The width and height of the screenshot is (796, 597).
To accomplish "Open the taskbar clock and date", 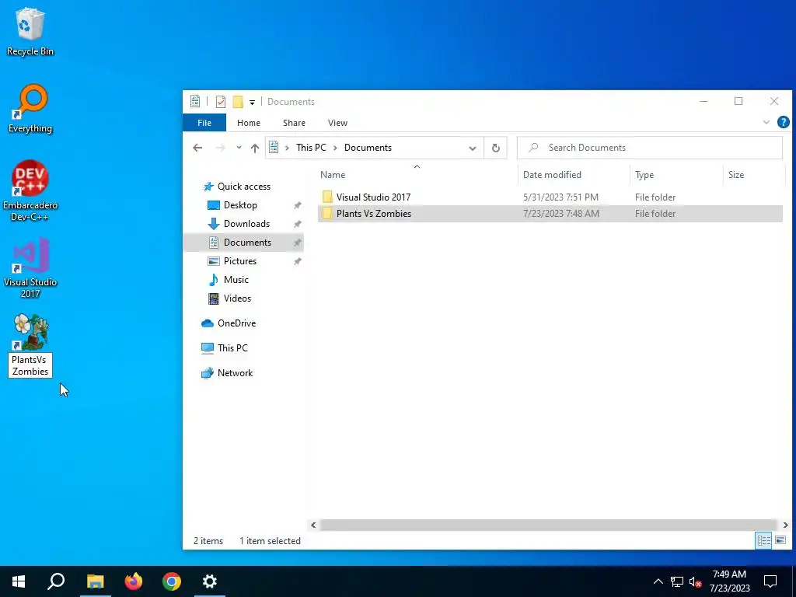I will point(729,581).
